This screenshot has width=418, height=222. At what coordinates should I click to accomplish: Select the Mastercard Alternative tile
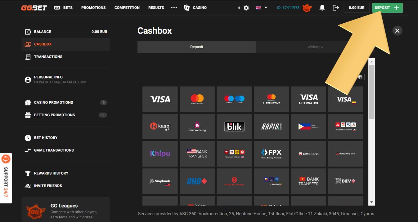[x=271, y=99]
